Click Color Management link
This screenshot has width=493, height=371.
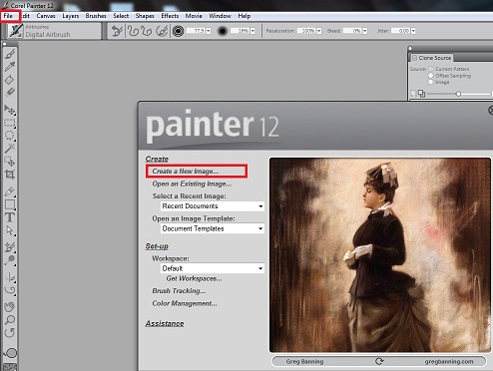pyautogui.click(x=185, y=303)
